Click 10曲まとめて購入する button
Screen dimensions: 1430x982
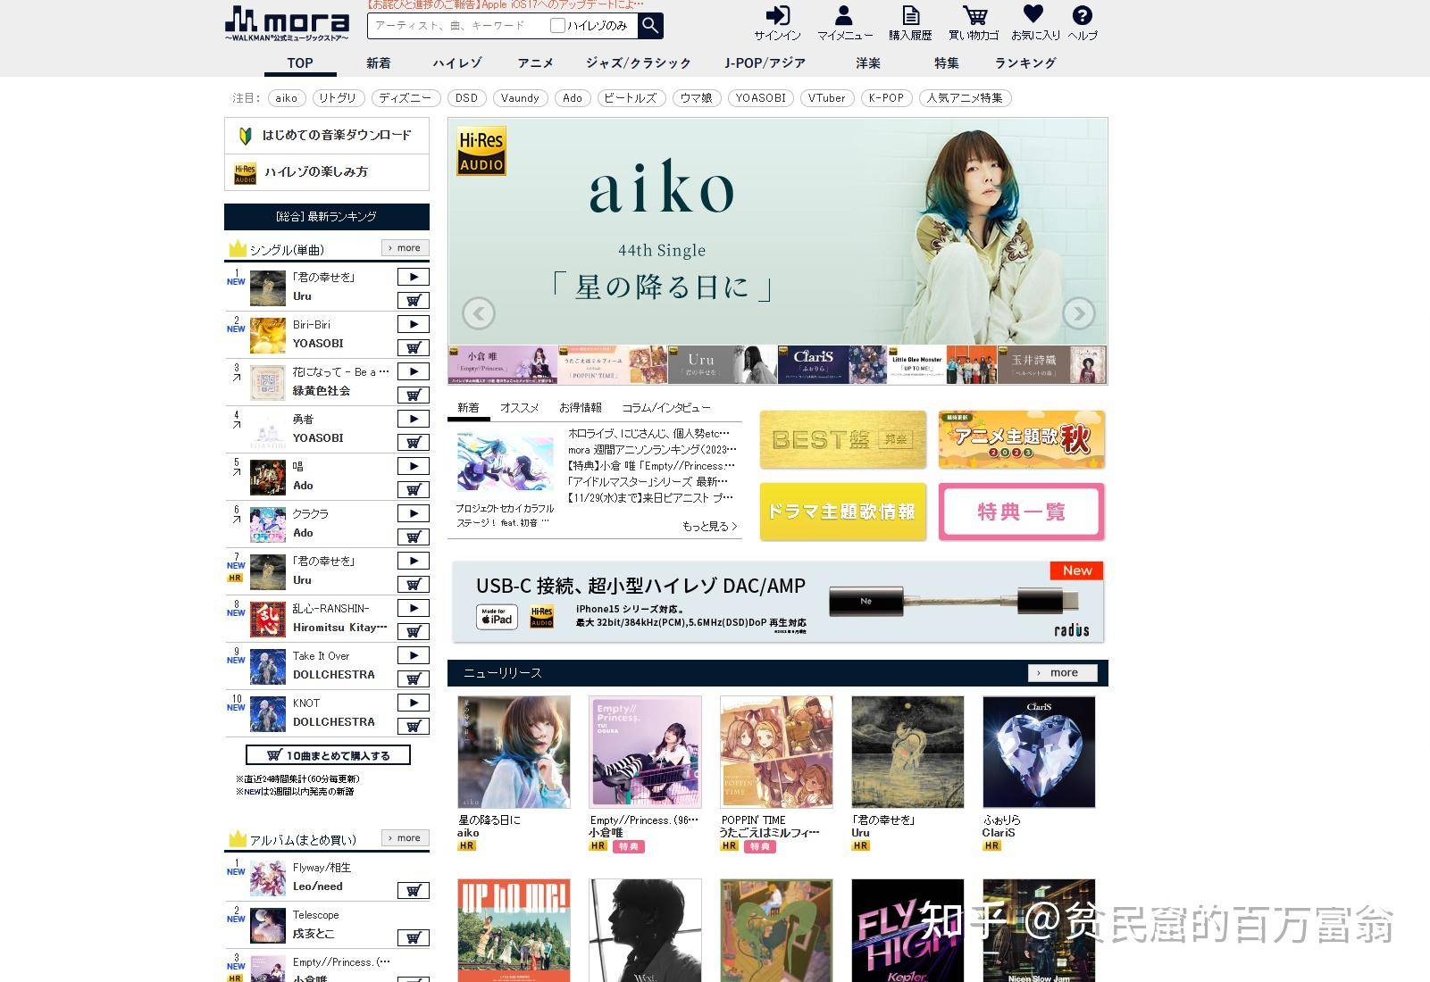coord(328,755)
